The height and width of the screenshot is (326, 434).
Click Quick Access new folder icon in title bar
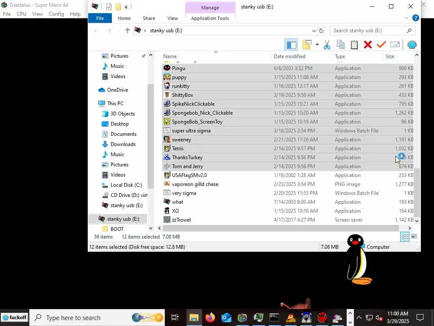click(119, 7)
